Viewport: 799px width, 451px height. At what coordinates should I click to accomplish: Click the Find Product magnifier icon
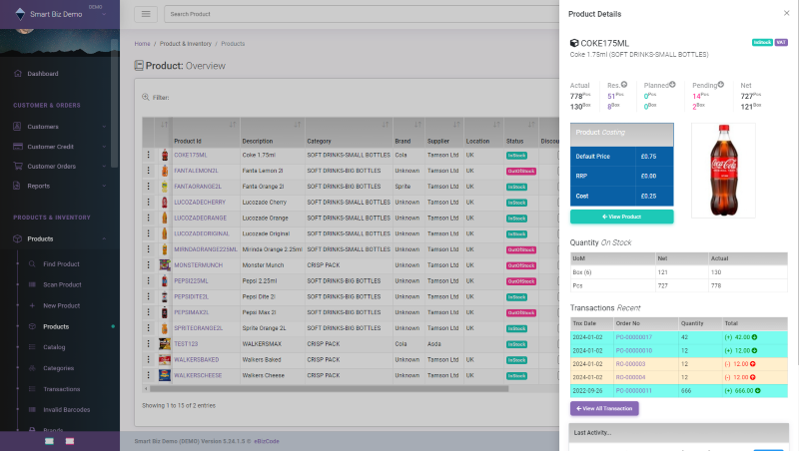[x=32, y=263]
